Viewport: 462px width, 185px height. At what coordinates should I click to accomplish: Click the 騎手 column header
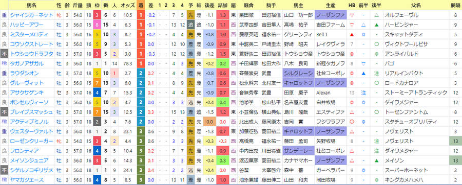point(271,5)
